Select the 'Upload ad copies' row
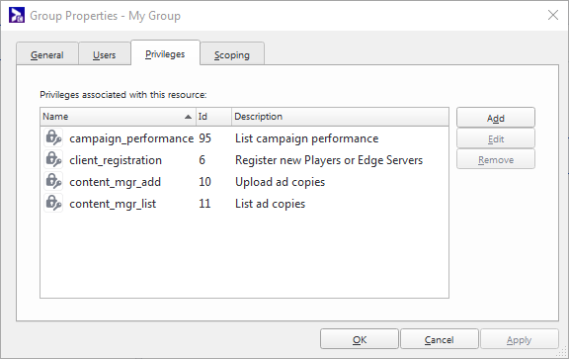Screen dimensions: 569x359 click(x=280, y=182)
